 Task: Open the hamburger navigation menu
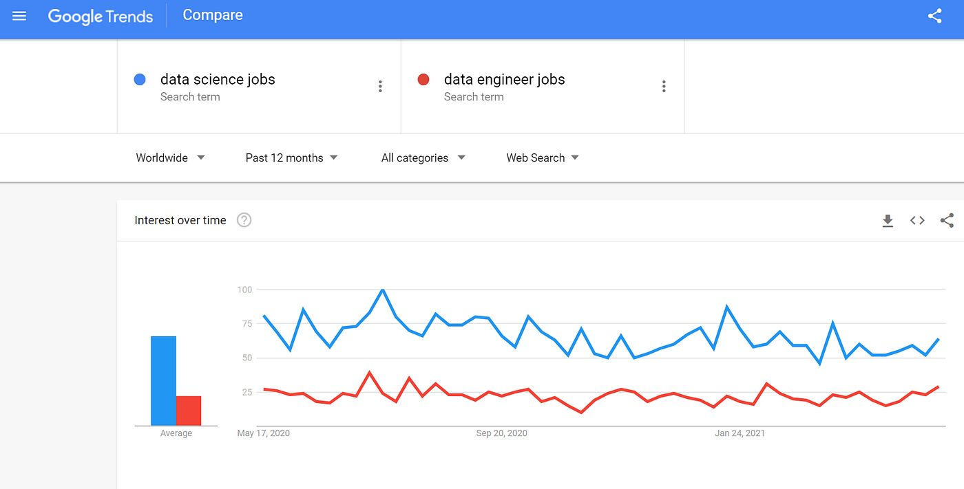click(19, 16)
